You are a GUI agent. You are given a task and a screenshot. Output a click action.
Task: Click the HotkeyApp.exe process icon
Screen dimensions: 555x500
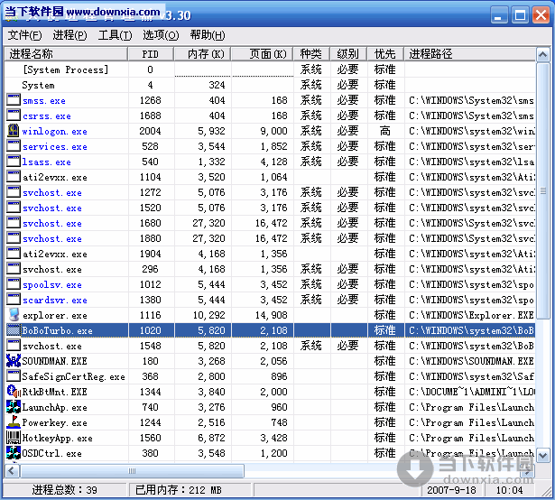click(x=14, y=438)
